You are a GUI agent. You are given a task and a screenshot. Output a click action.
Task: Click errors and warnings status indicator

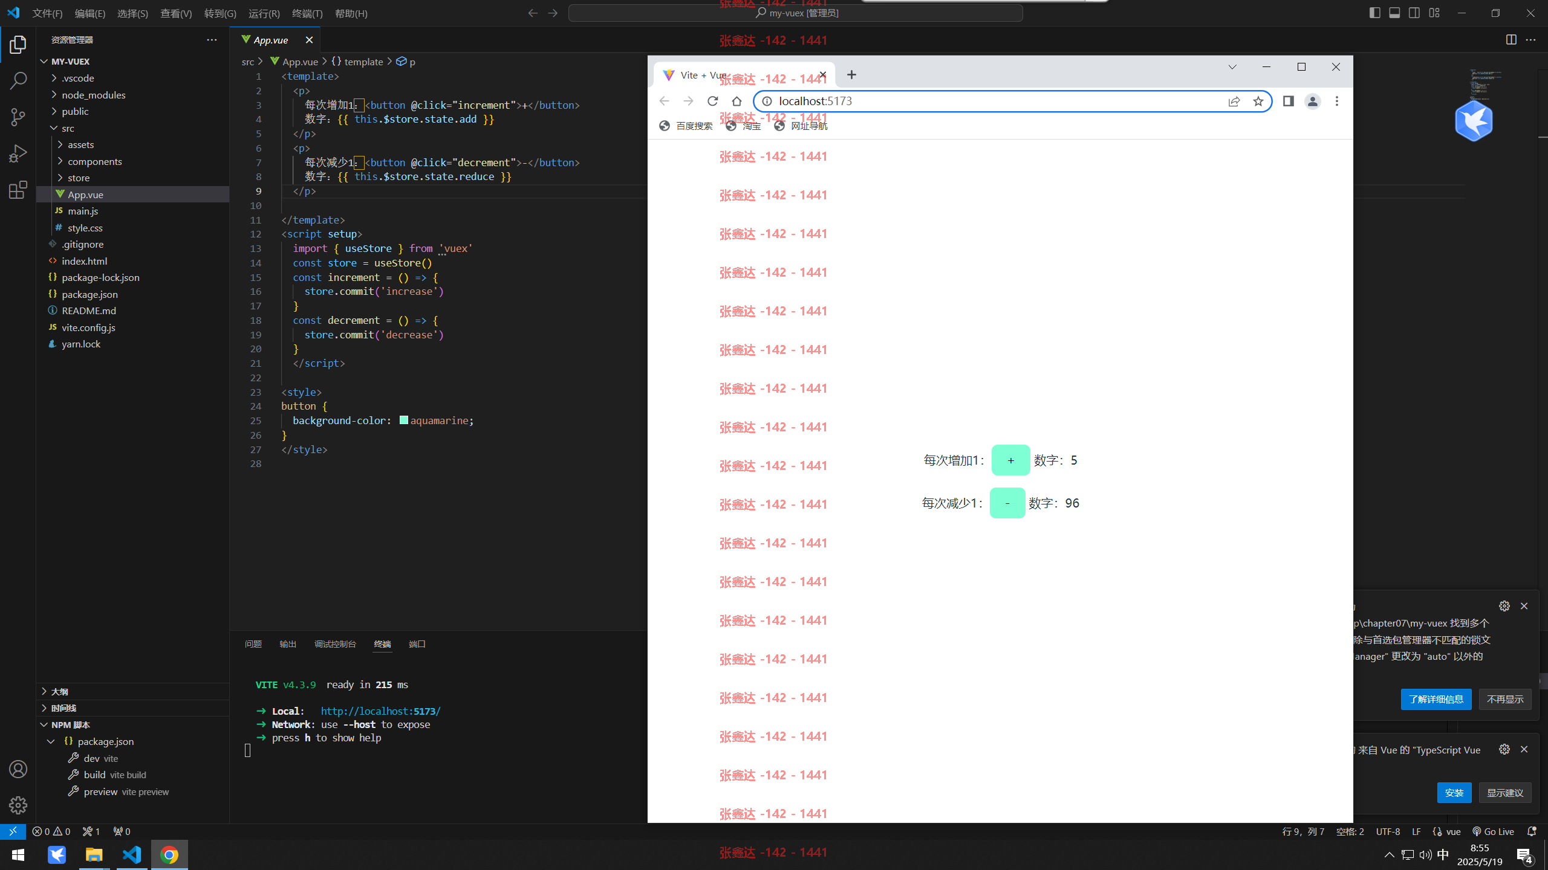(51, 831)
